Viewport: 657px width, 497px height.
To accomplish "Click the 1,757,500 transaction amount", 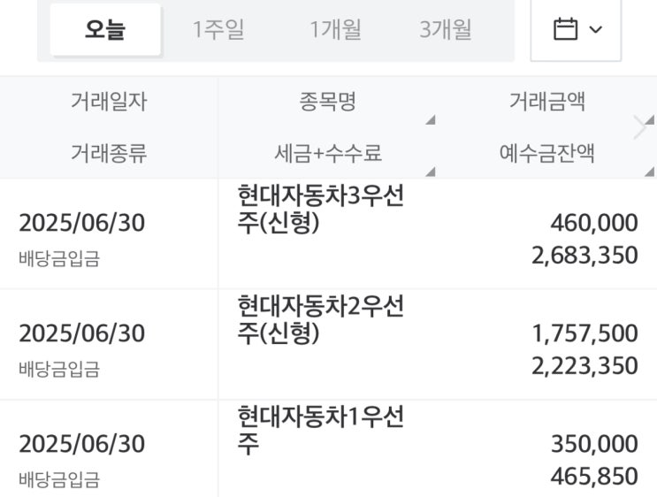I will [584, 333].
